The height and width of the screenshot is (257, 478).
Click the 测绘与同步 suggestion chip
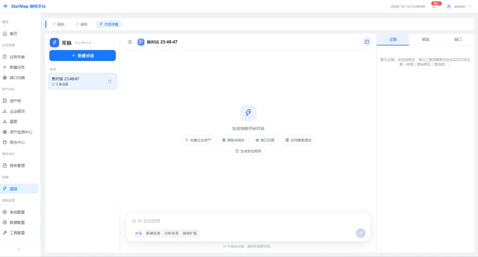coord(233,140)
